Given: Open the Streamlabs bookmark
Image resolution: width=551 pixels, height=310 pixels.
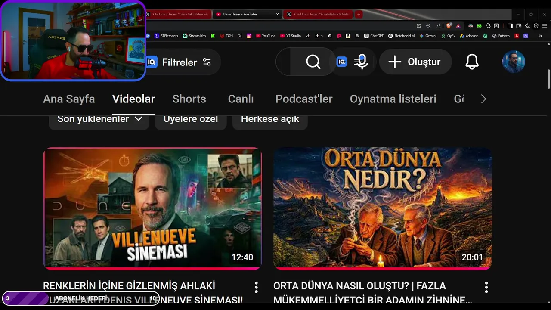Looking at the screenshot, I should point(194,36).
